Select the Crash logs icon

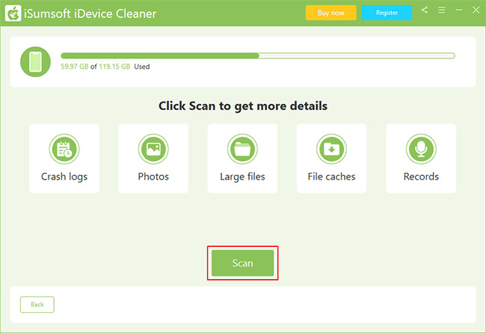click(64, 149)
